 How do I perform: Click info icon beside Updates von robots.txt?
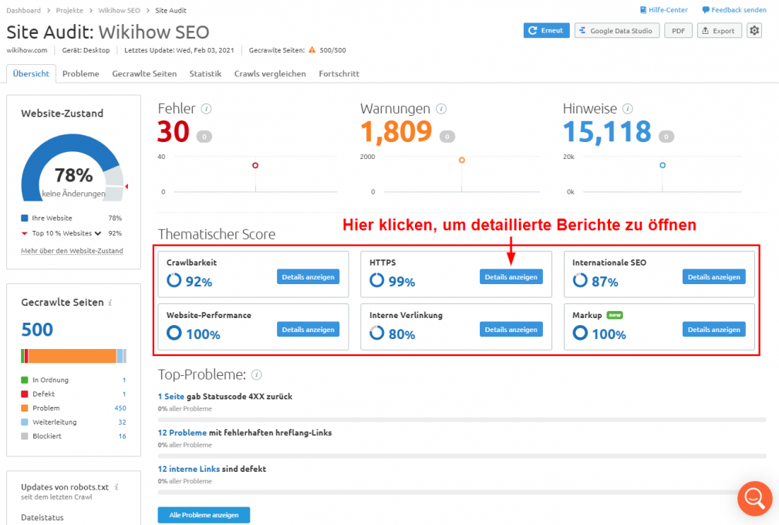coord(116,487)
